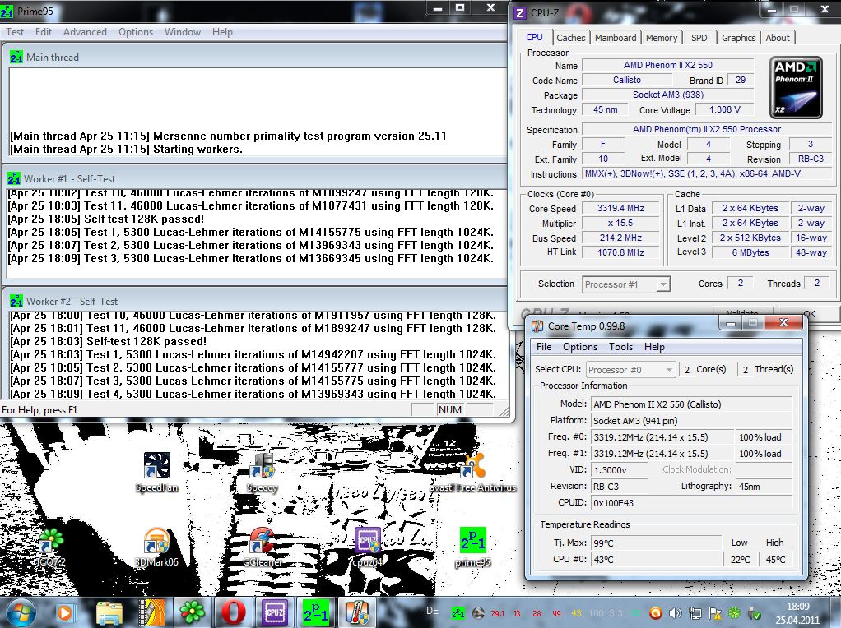Open the Prime95 Advanced menu
Viewport: 841px width, 628px height.
tap(85, 32)
